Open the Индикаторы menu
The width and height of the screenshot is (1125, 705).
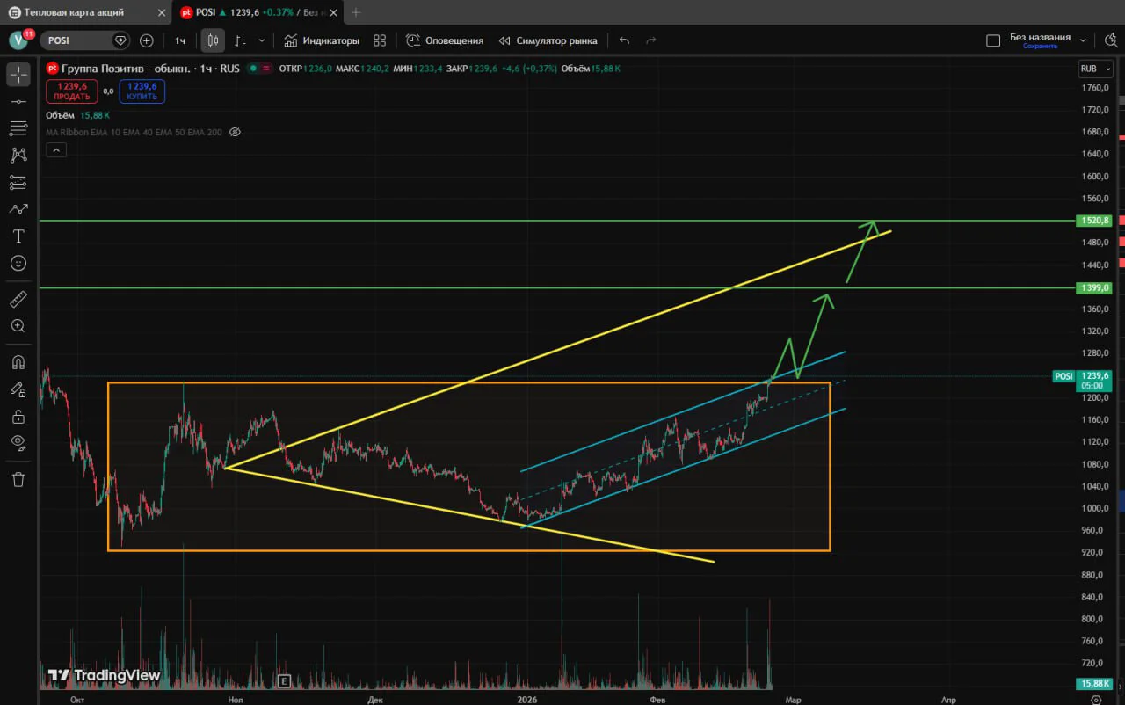tap(322, 40)
